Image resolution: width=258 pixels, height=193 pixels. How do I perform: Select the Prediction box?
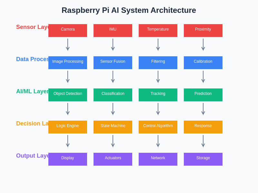point(203,95)
